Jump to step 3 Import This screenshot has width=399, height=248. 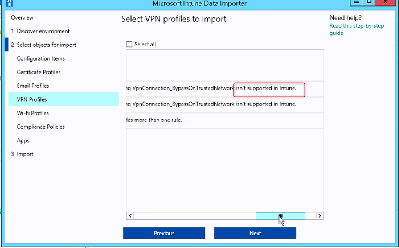pos(22,154)
